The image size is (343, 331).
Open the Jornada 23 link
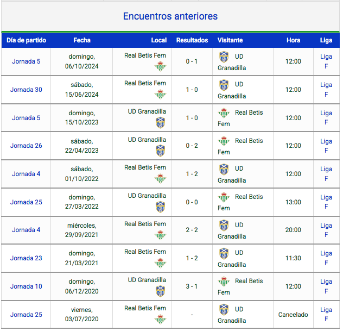26,259
